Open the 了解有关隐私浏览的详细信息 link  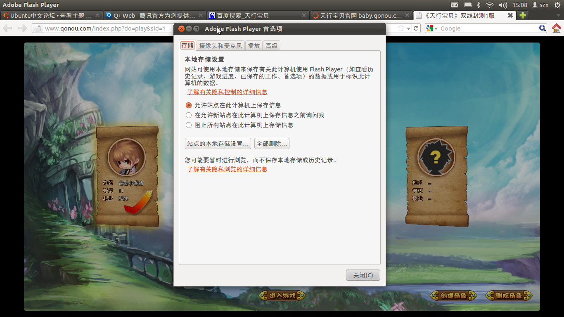pos(227,169)
